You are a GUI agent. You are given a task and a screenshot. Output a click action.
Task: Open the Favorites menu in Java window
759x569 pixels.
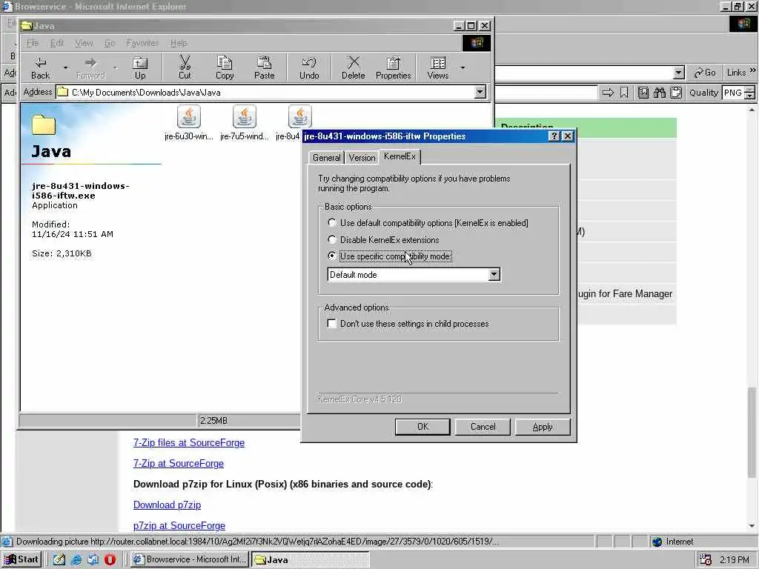pos(142,43)
